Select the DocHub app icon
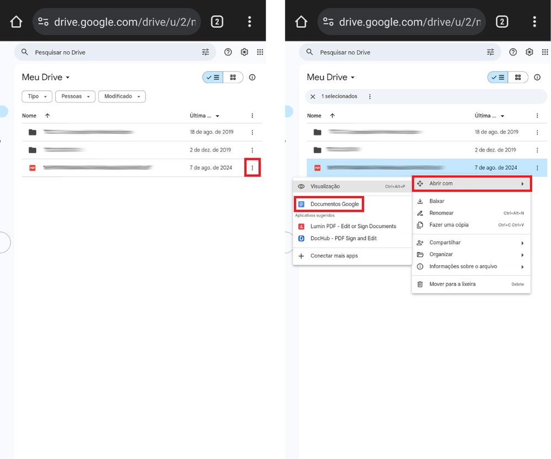551x459 pixels. [x=301, y=239]
